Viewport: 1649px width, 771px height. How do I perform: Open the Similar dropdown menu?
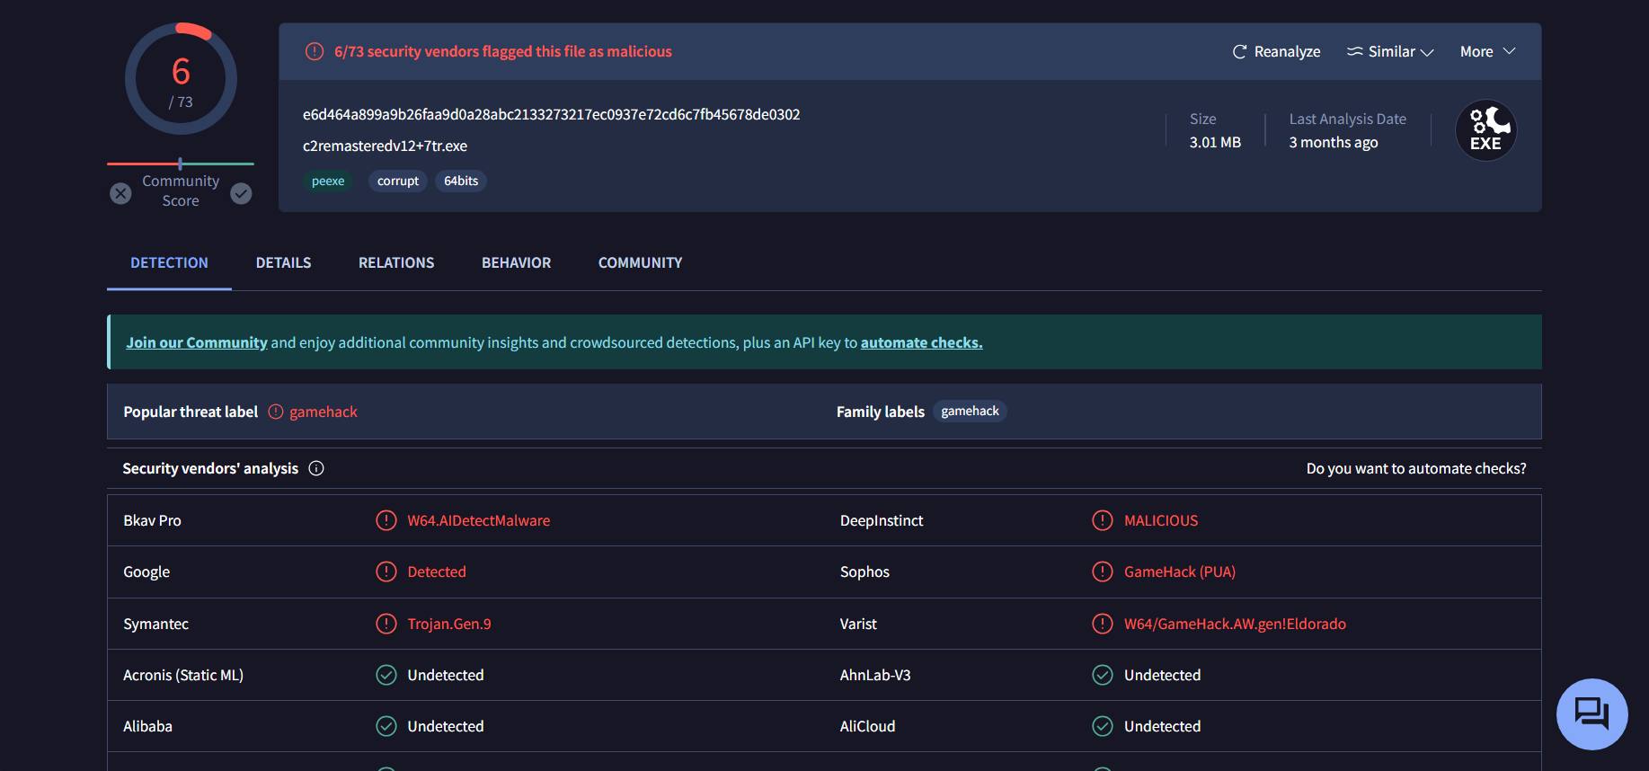point(1390,52)
